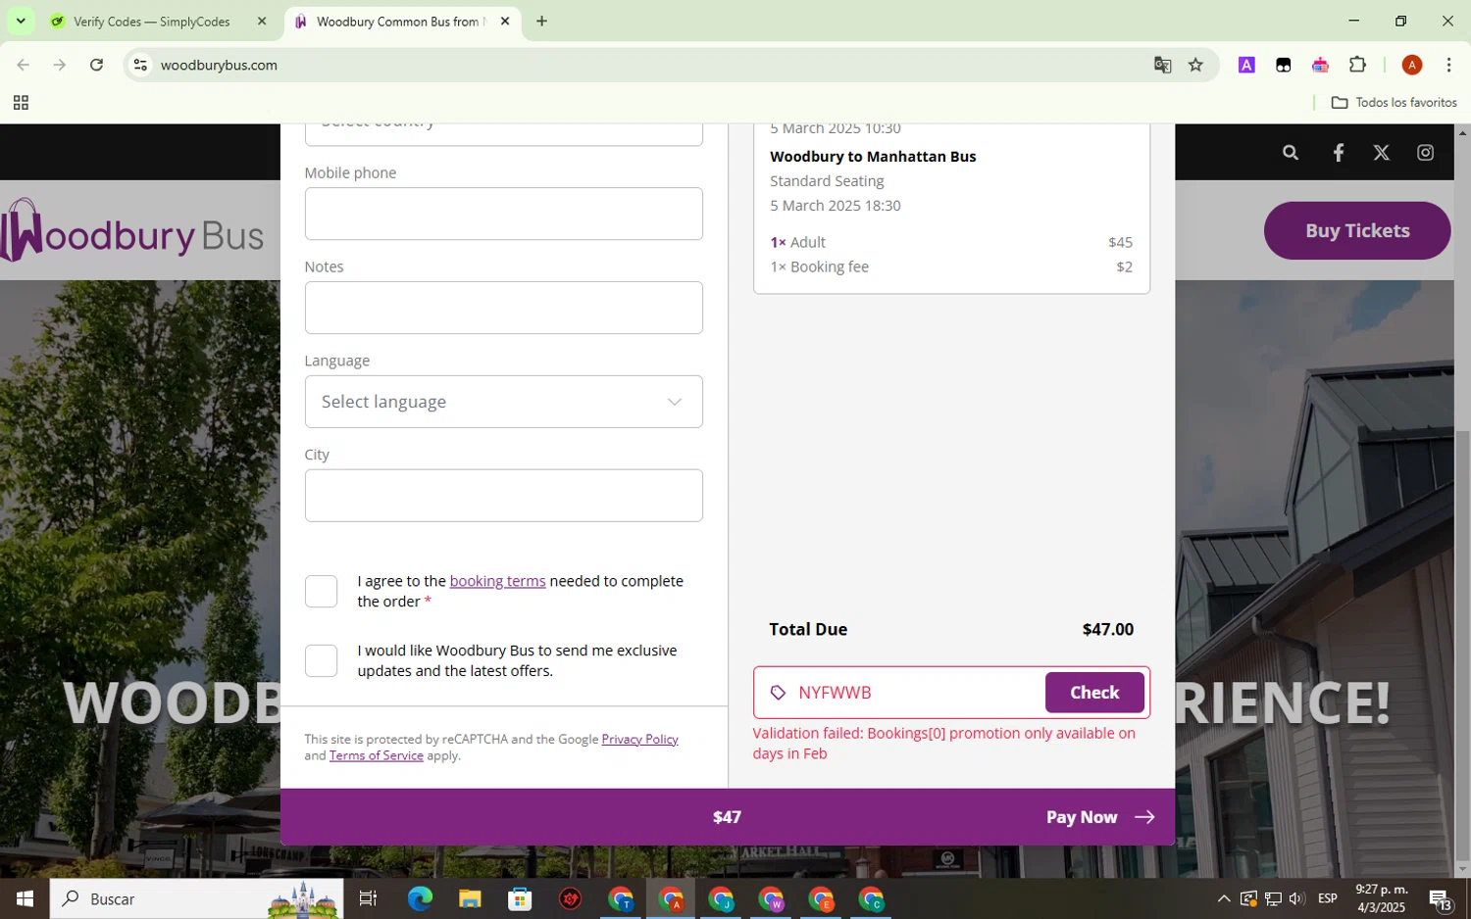The width and height of the screenshot is (1471, 919).
Task: Click the scrollbar down arrow
Action: point(1462,868)
